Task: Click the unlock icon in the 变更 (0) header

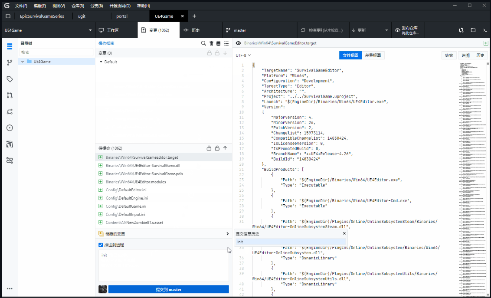Action: pyautogui.click(x=217, y=53)
